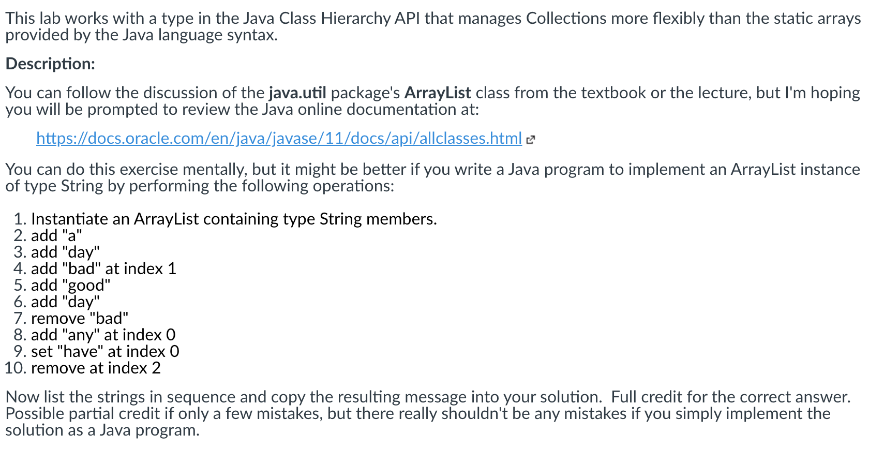This screenshot has height=449, width=869.
Task: Click the Full credit for the correct answer sentence
Action: pos(730,397)
